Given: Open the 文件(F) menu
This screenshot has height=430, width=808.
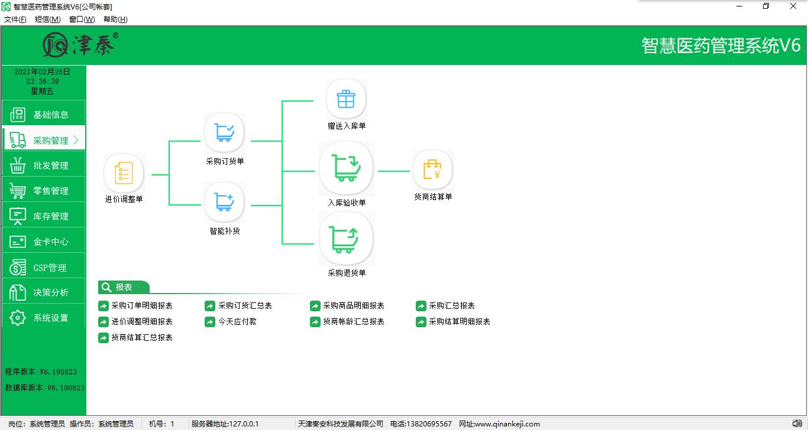Looking at the screenshot, I should pyautogui.click(x=15, y=19).
